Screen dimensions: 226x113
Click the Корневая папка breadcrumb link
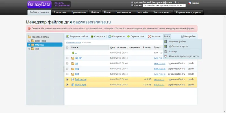click(73, 43)
